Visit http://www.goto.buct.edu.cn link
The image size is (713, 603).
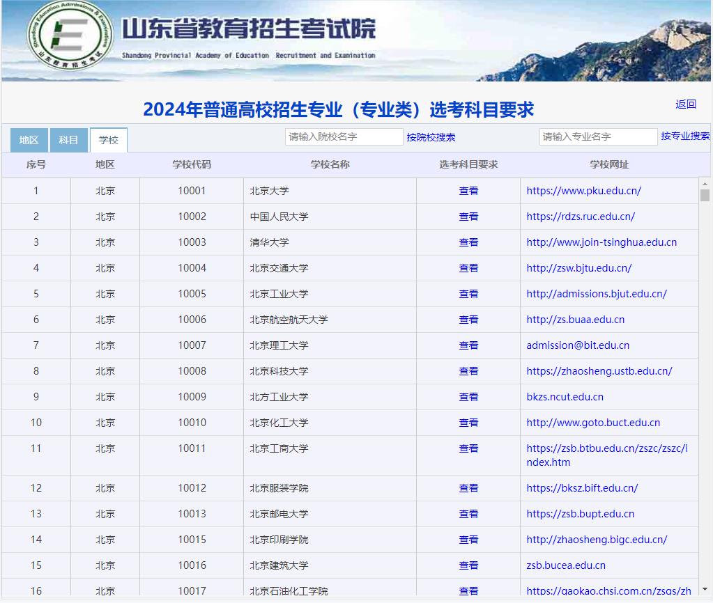click(x=593, y=423)
